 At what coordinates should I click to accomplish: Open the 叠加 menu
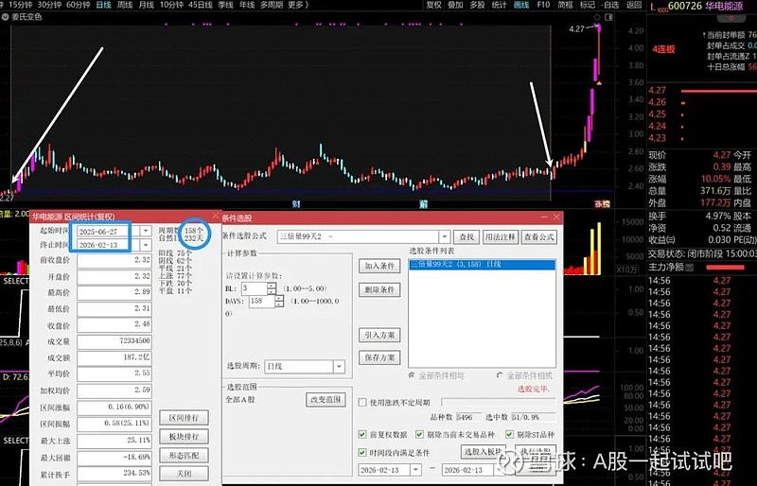(455, 5)
